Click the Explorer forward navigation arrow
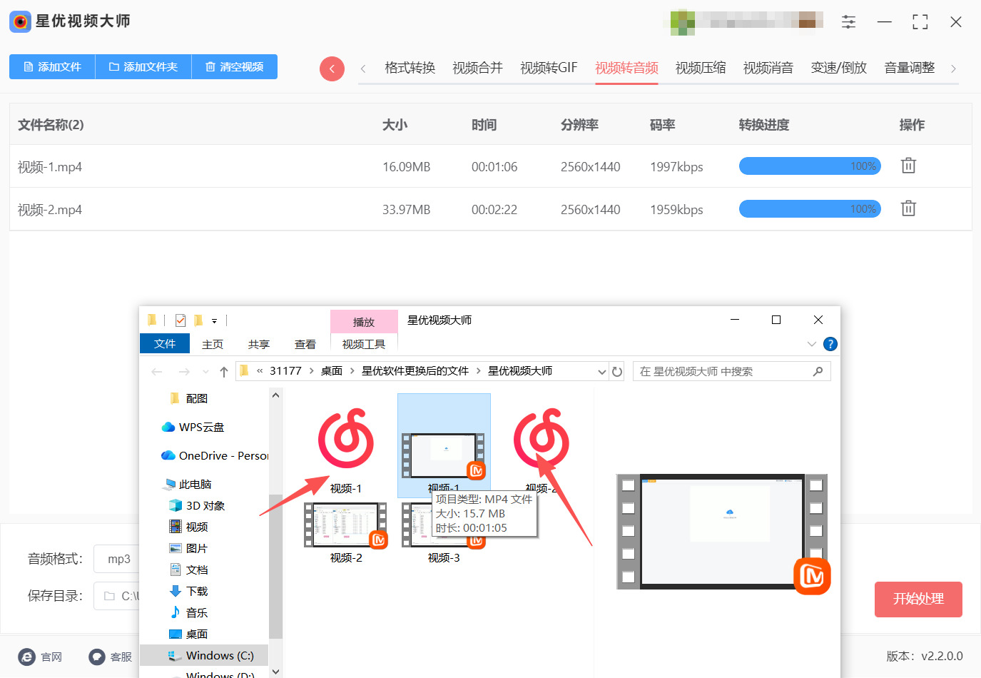The image size is (981, 678). coord(184,372)
